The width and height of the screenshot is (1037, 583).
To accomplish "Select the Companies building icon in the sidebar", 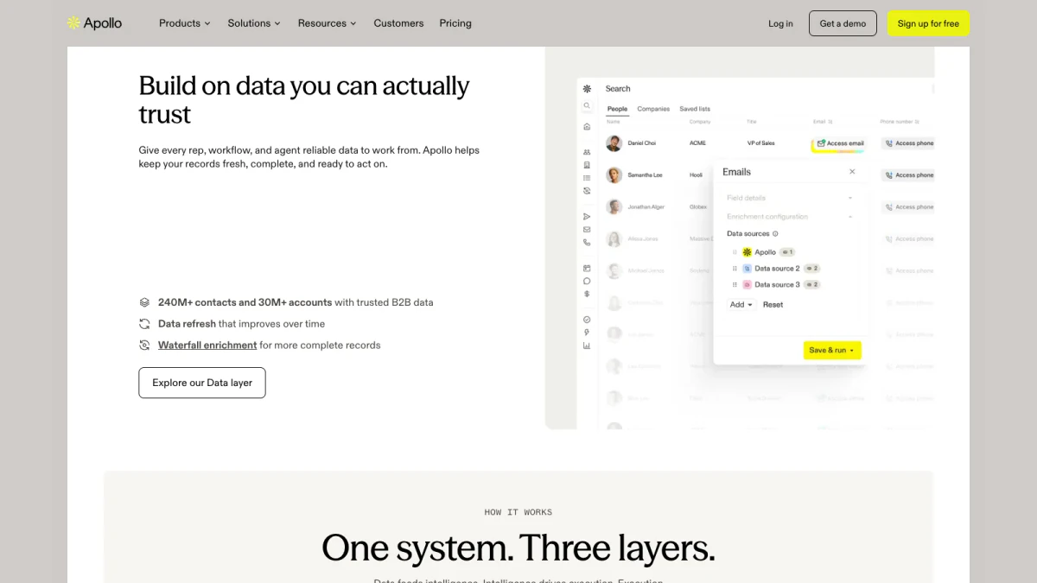I will pos(587,165).
